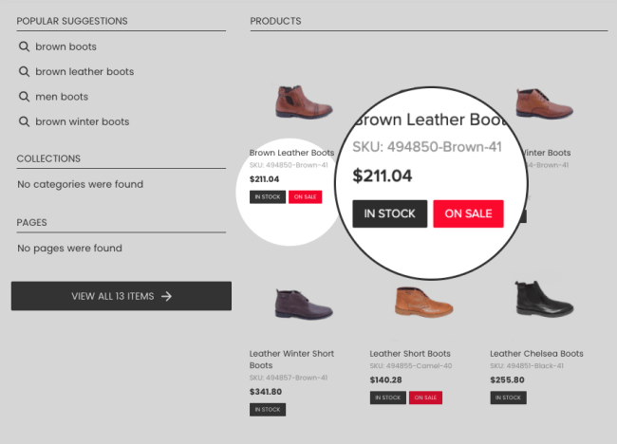Choose the "brown leather boots" popular suggestion text
617x444 pixels.
[x=84, y=71]
